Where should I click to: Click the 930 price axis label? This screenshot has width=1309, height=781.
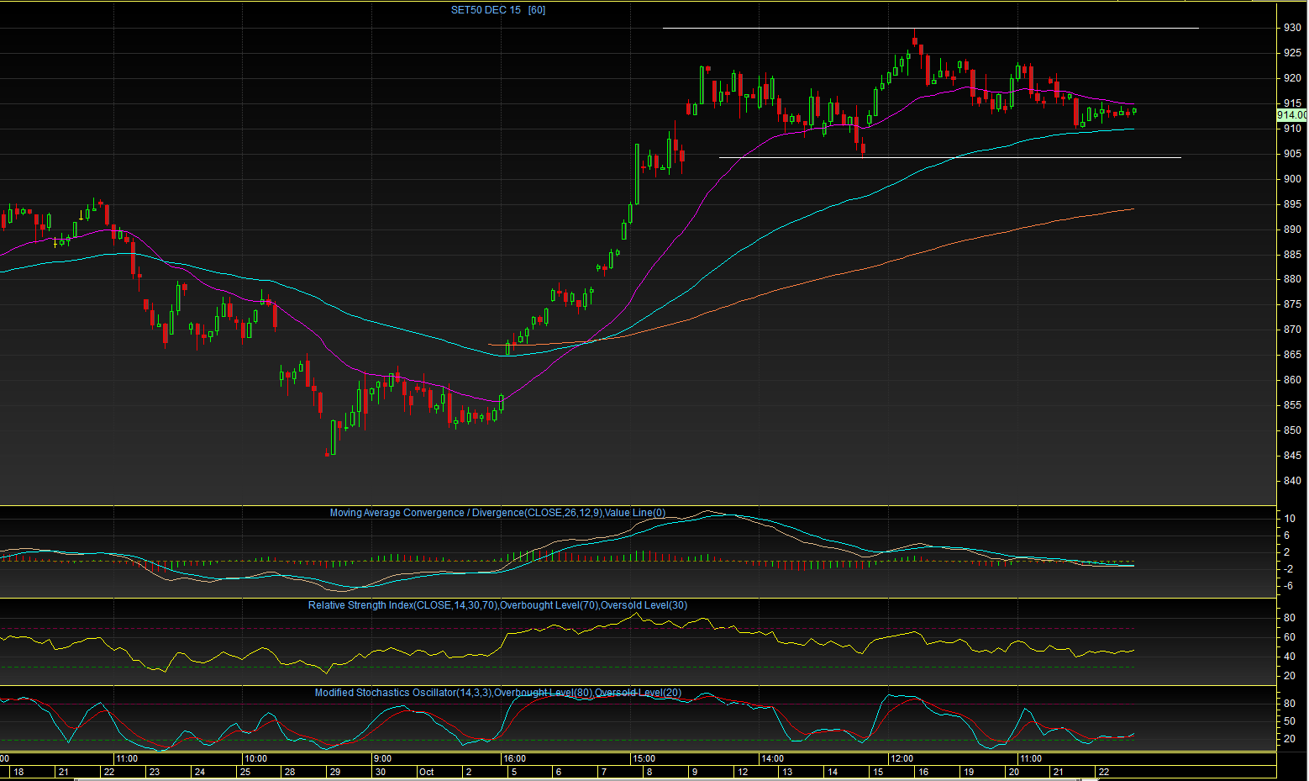click(x=1292, y=28)
